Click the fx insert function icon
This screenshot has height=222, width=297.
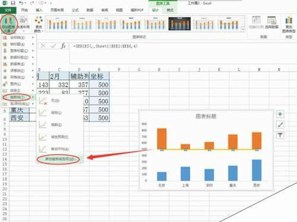coord(63,46)
